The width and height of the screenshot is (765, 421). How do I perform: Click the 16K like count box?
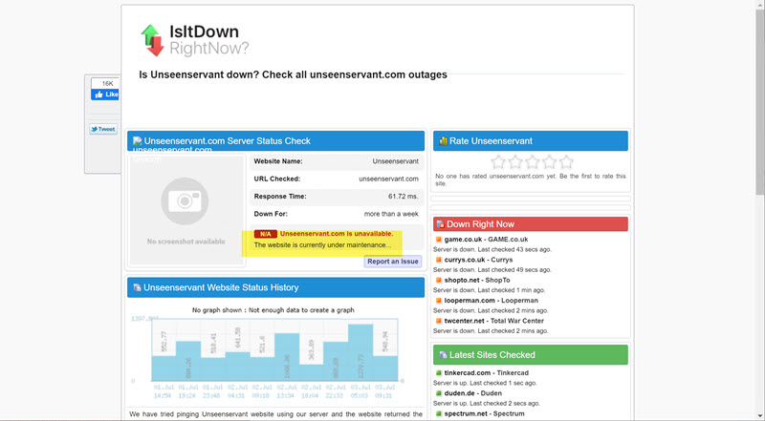pos(107,83)
